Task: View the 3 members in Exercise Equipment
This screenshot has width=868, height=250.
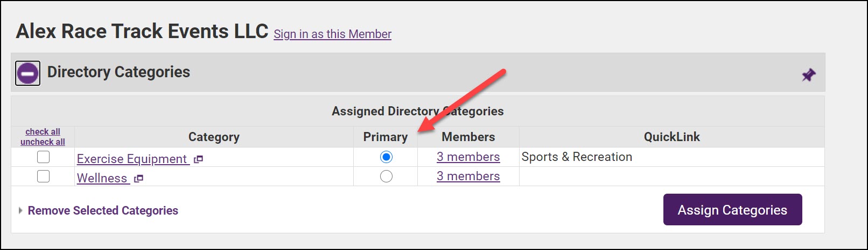Action: tap(468, 157)
